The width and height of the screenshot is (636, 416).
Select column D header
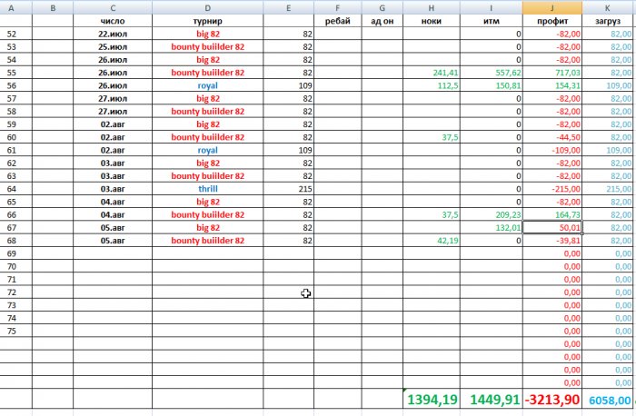[208, 7]
